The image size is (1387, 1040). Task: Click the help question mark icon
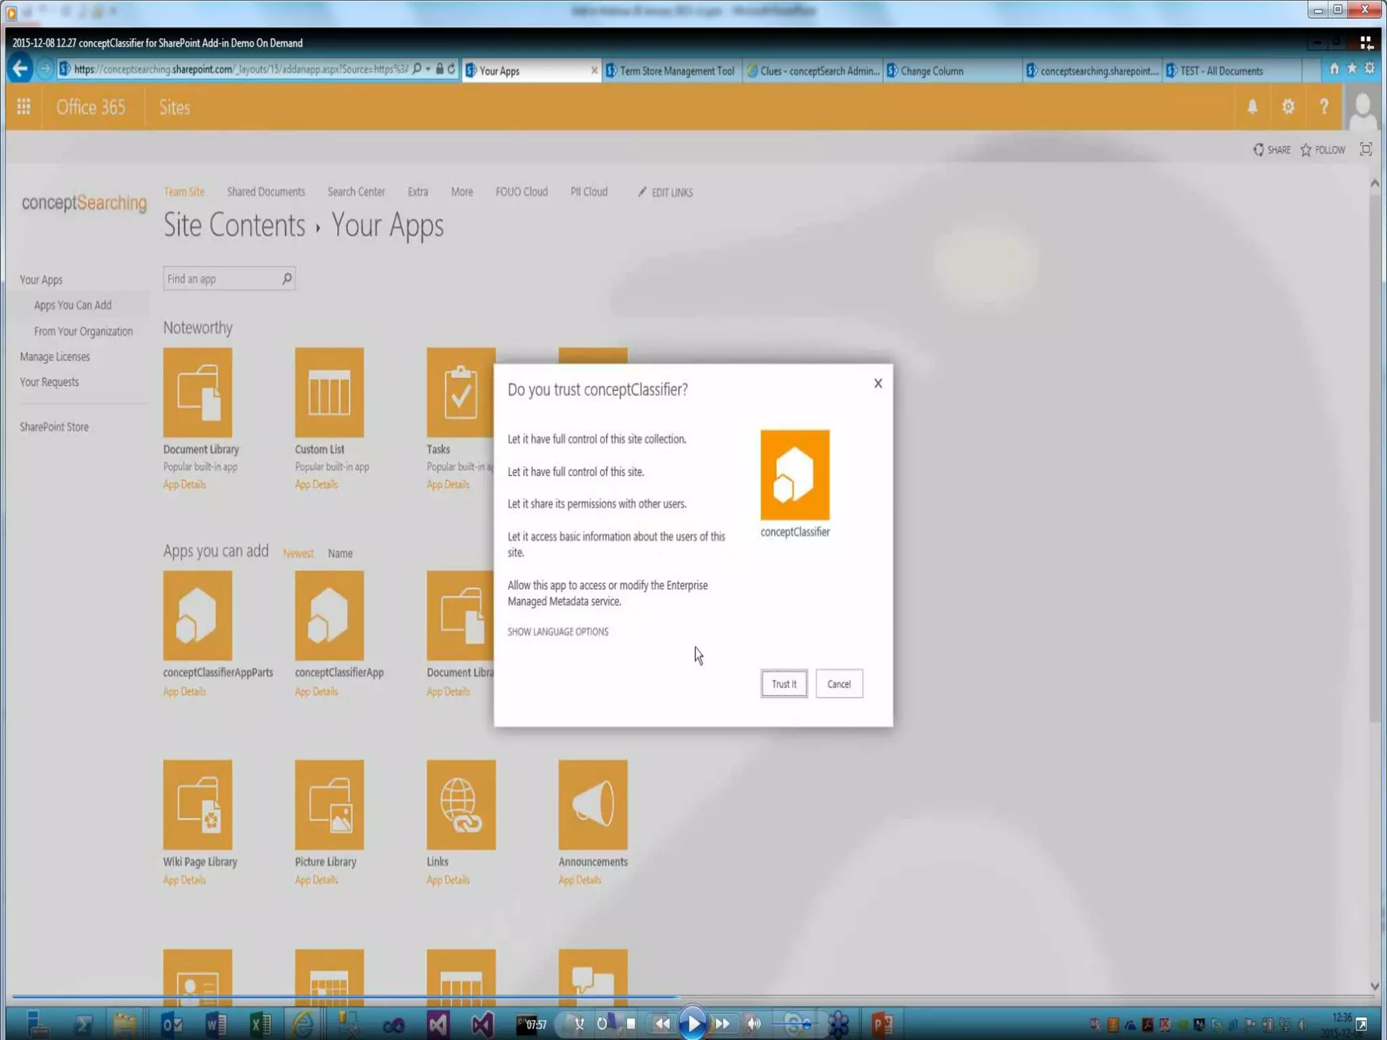[x=1323, y=107]
